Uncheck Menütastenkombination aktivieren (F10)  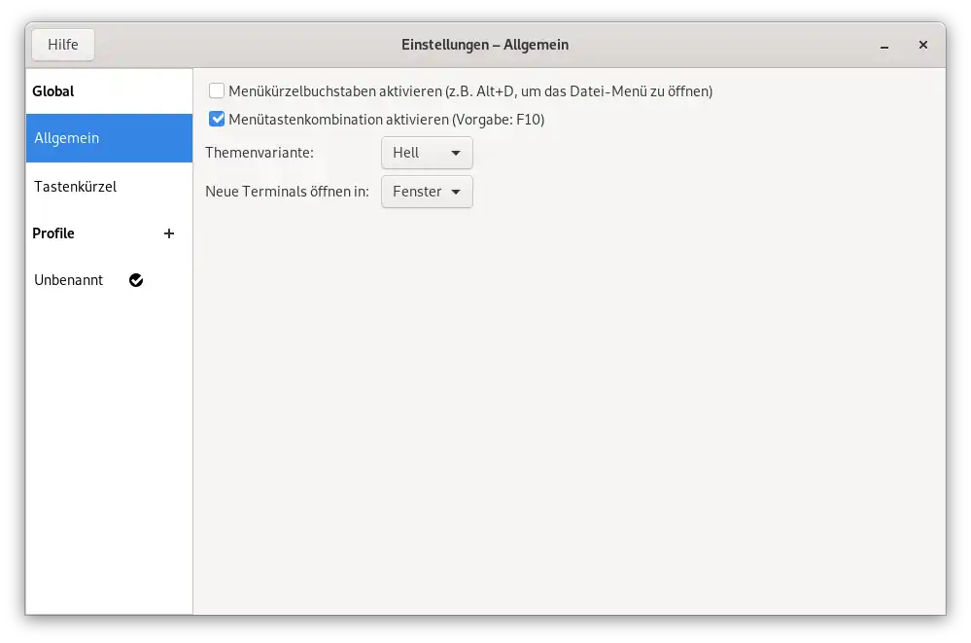click(217, 119)
